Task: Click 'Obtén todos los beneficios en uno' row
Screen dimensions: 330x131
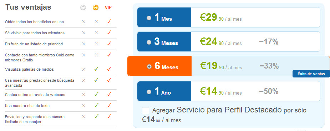Action: tap(61, 22)
